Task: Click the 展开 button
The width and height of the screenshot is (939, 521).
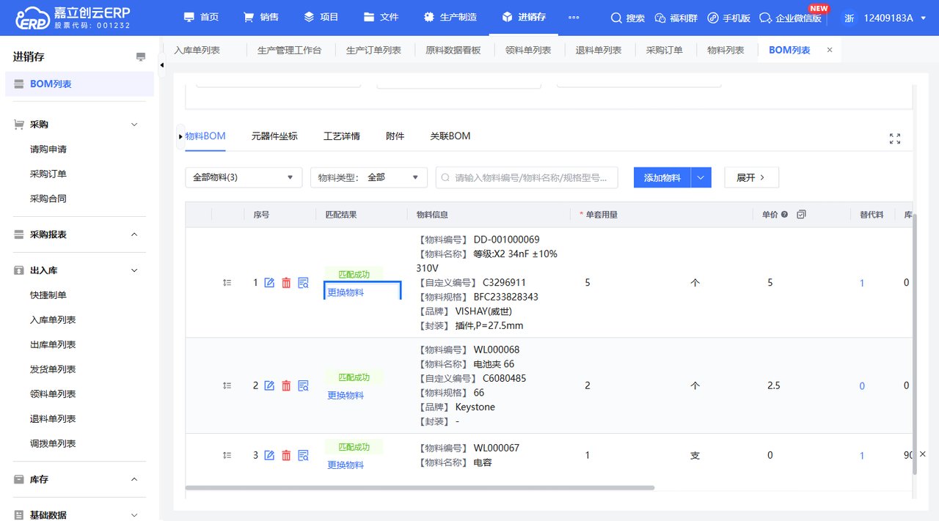Action: click(x=751, y=177)
